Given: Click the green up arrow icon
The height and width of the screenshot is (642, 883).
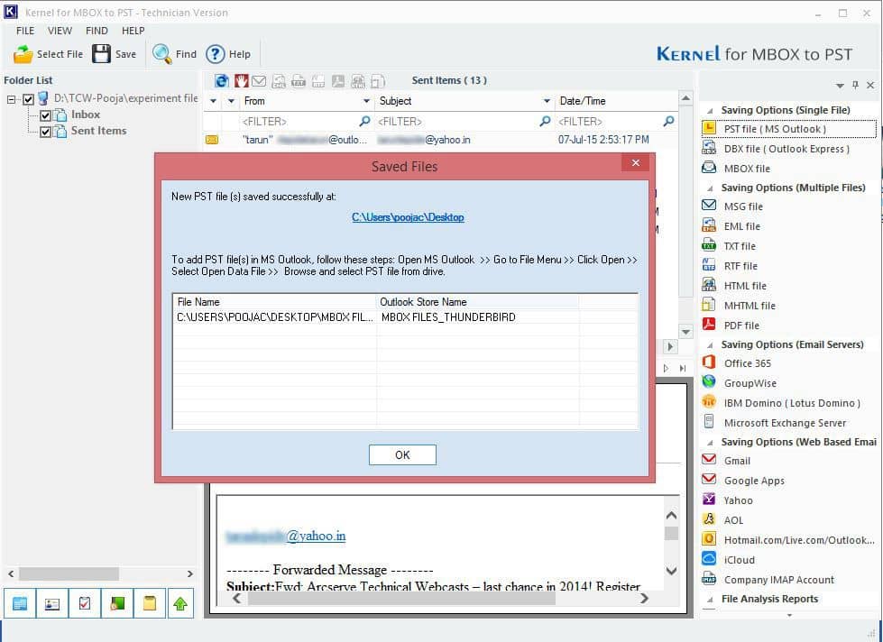Looking at the screenshot, I should coord(180,604).
